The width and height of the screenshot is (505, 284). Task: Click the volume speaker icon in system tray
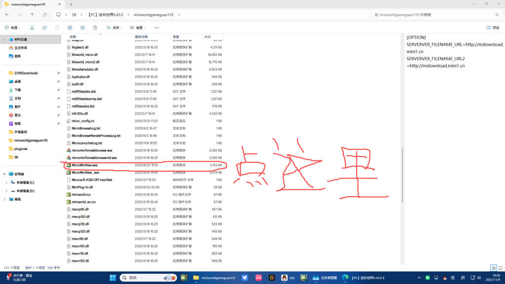(479, 278)
